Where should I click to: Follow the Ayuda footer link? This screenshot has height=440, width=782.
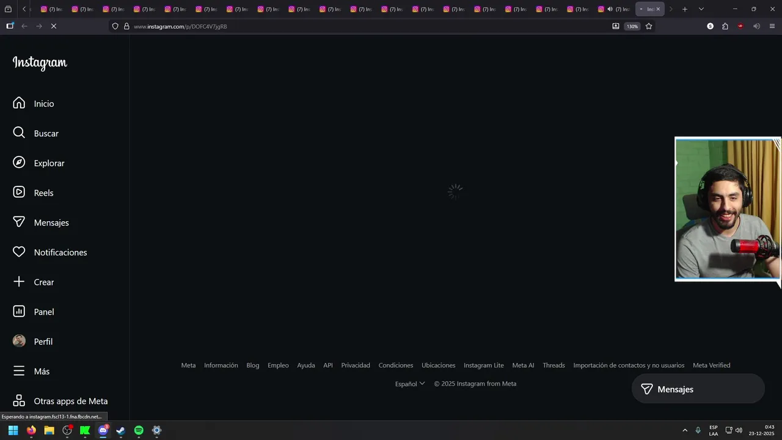coord(306,365)
